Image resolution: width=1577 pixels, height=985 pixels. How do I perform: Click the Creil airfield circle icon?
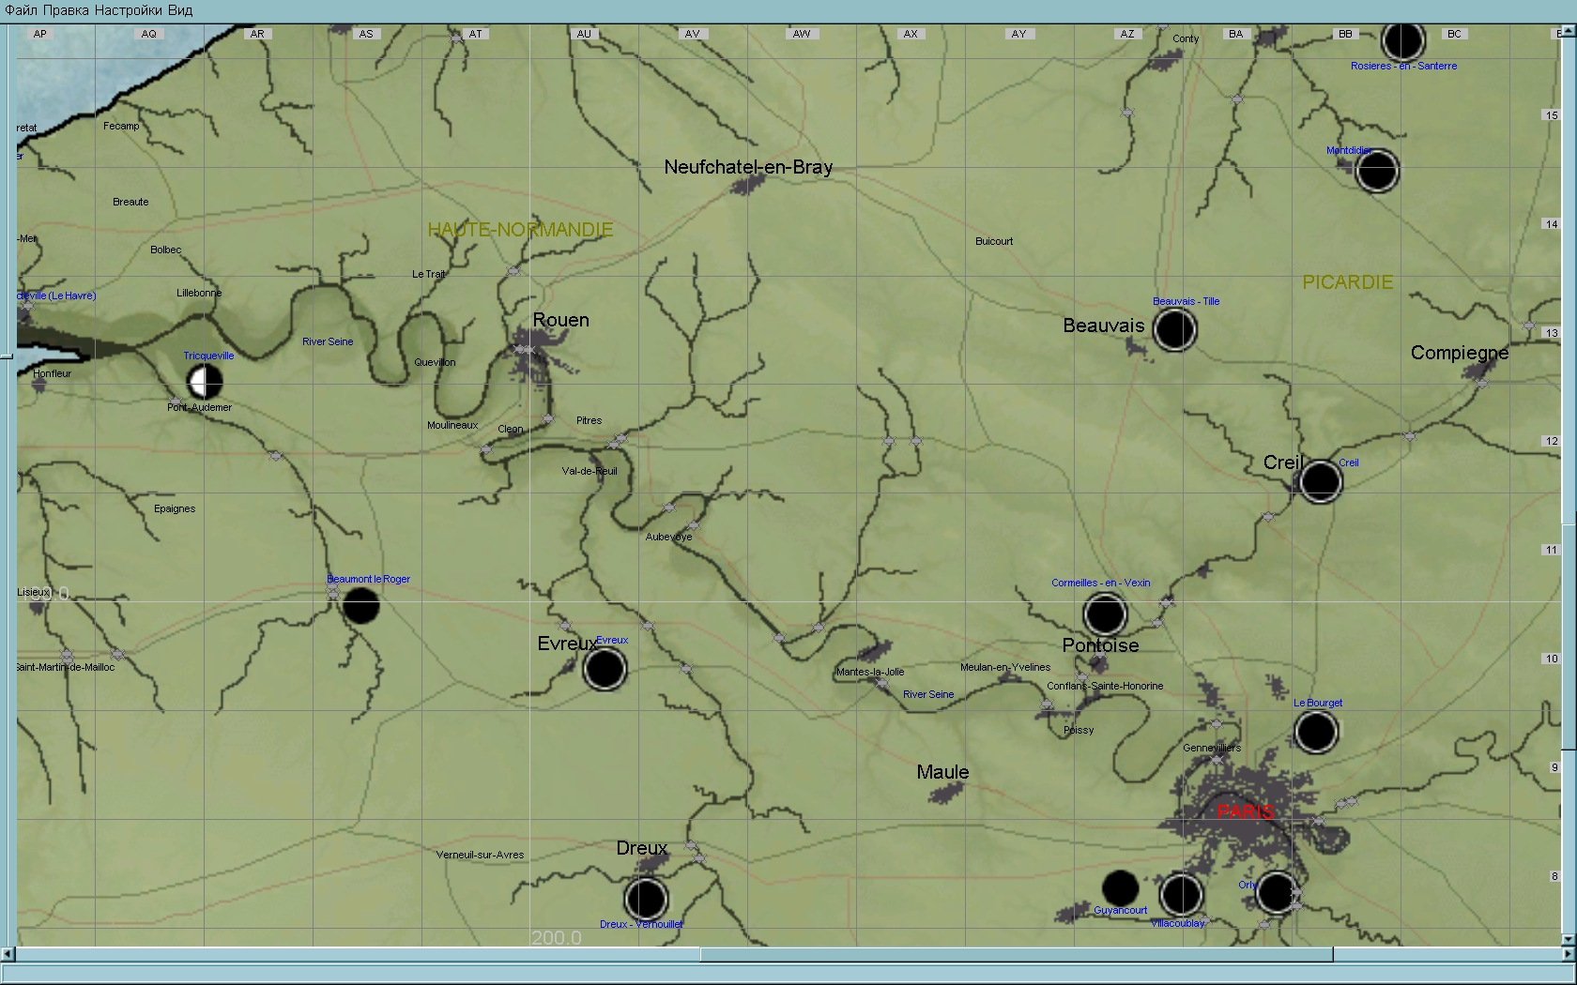click(x=1321, y=481)
